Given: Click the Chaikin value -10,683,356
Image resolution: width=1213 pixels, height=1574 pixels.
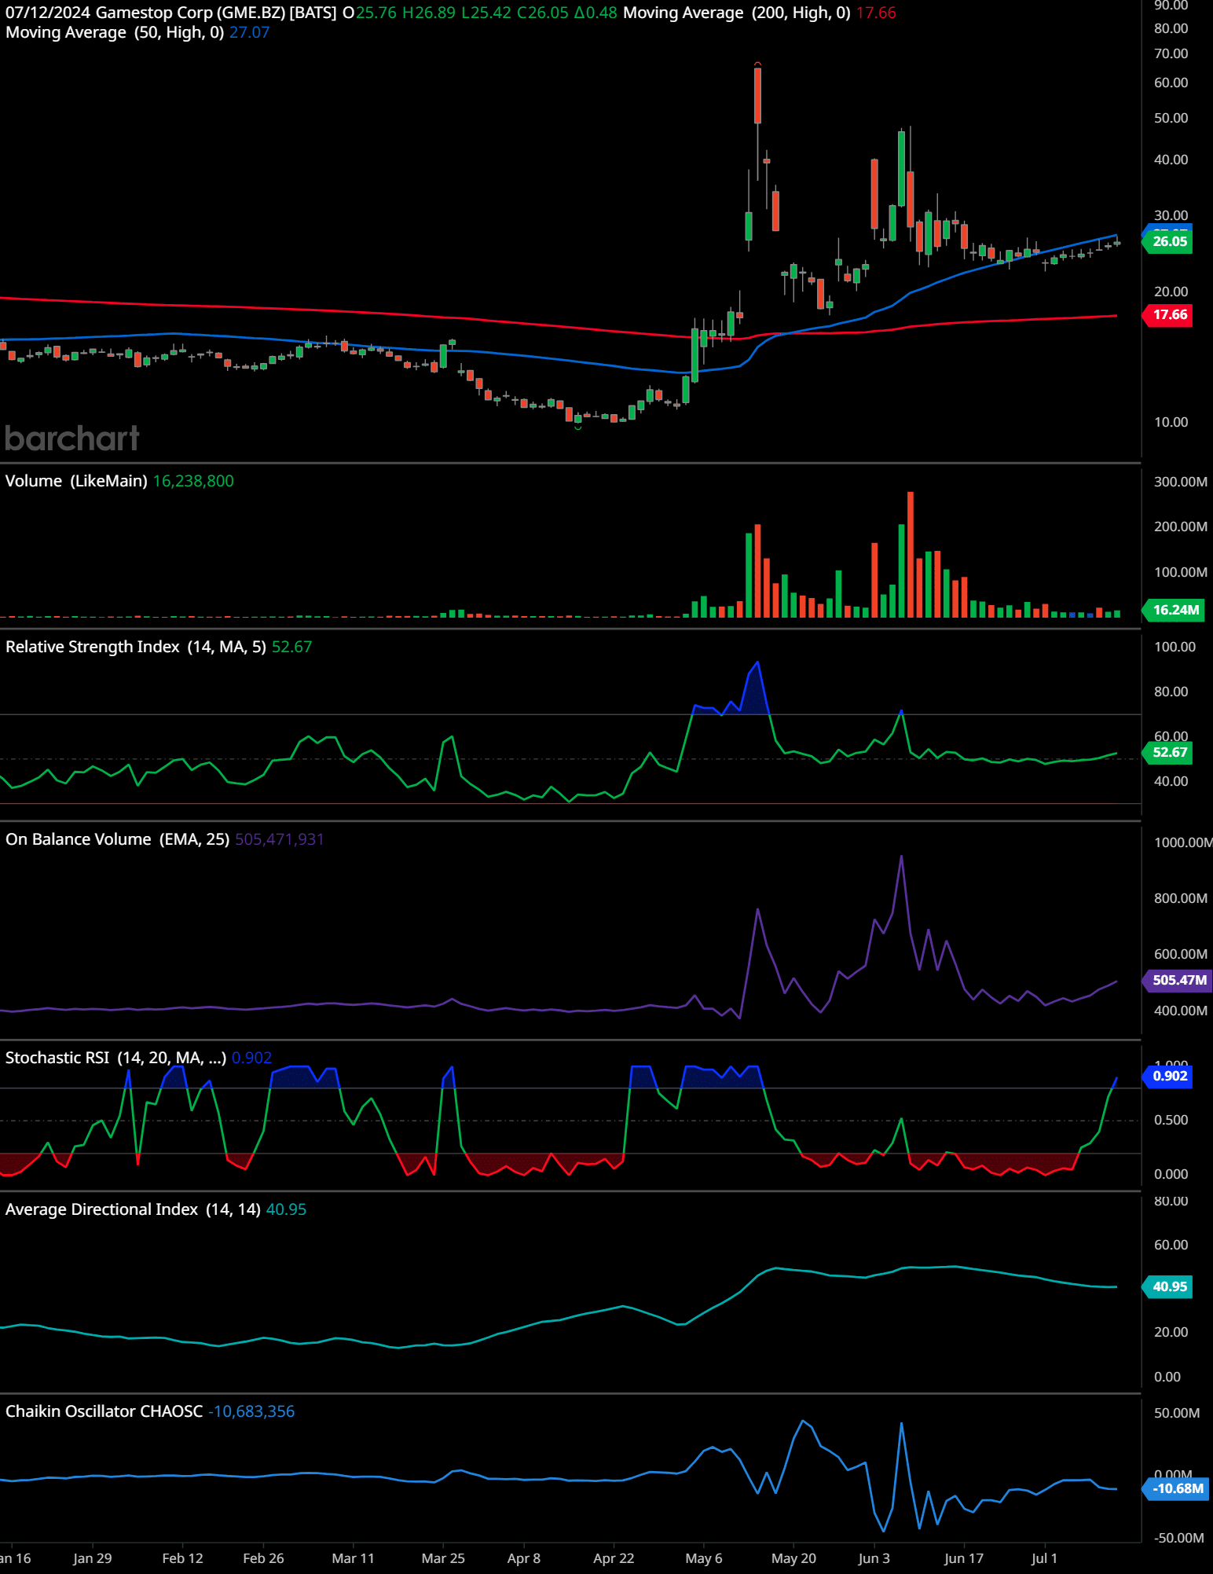Looking at the screenshot, I should pyautogui.click(x=251, y=1411).
